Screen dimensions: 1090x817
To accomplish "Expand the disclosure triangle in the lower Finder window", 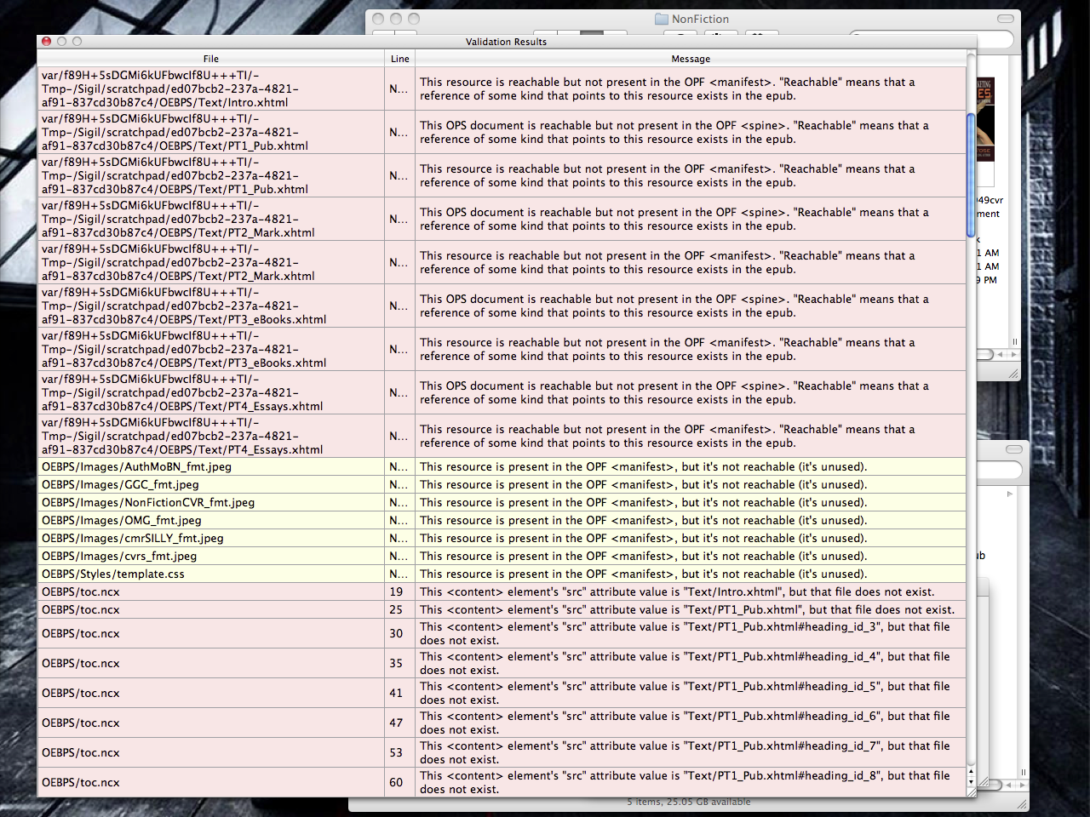I will 1010,494.
